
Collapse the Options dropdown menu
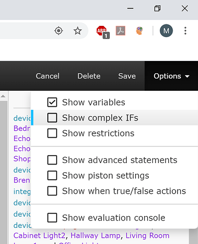pyautogui.click(x=171, y=76)
